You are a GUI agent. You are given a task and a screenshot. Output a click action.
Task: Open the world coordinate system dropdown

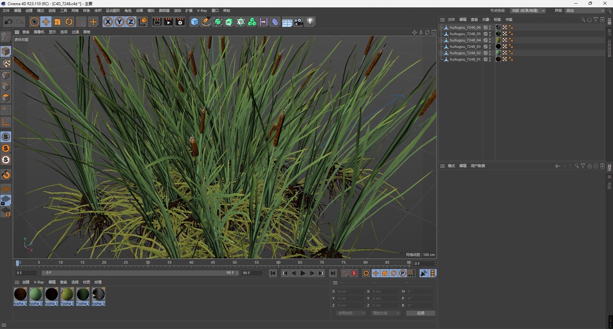click(x=350, y=313)
